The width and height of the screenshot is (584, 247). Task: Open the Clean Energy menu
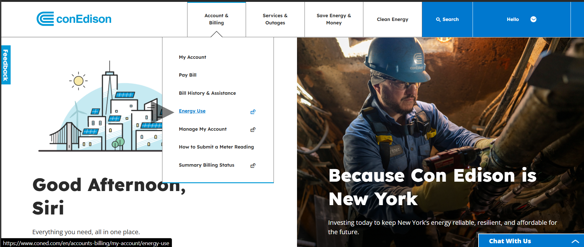click(x=392, y=19)
